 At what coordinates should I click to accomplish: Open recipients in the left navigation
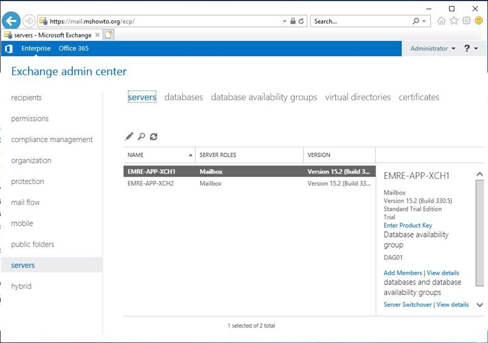(26, 97)
